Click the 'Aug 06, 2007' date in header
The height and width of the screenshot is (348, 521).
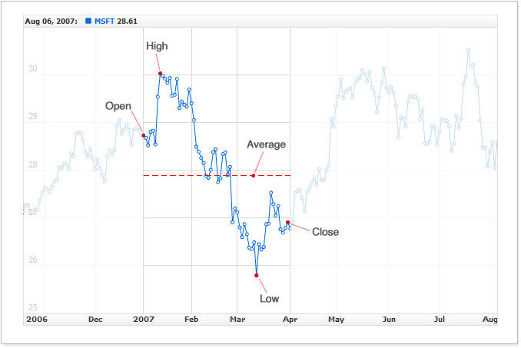[50, 21]
